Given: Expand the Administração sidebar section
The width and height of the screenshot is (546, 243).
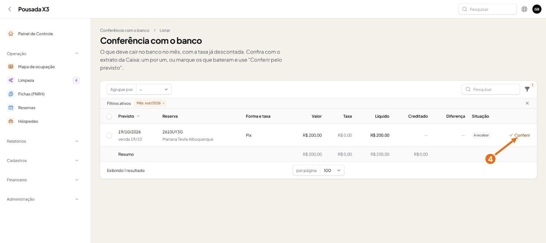Looking at the screenshot, I should 77,199.
